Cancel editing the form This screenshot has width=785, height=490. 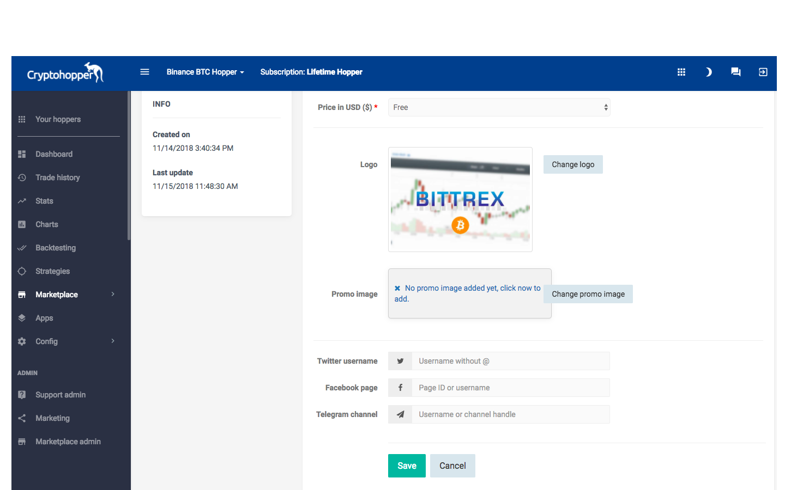tap(452, 466)
